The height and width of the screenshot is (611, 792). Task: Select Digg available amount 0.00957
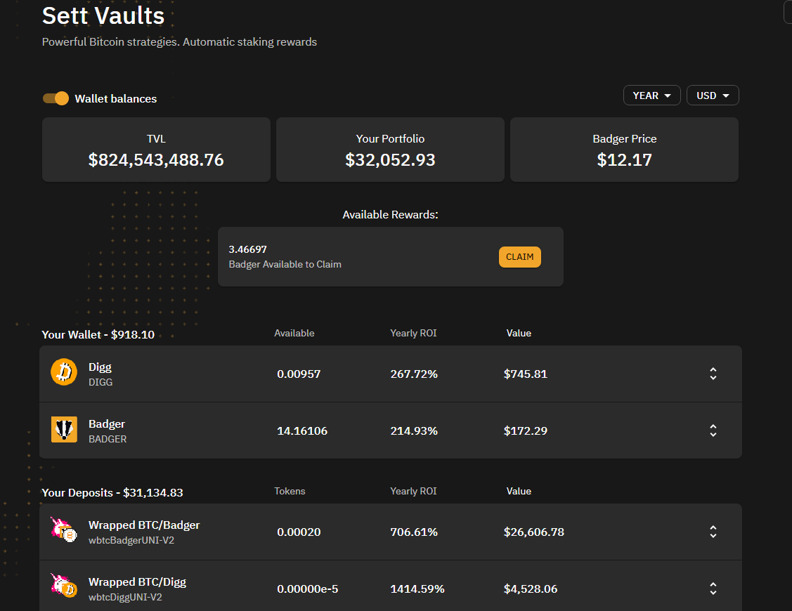click(x=299, y=374)
